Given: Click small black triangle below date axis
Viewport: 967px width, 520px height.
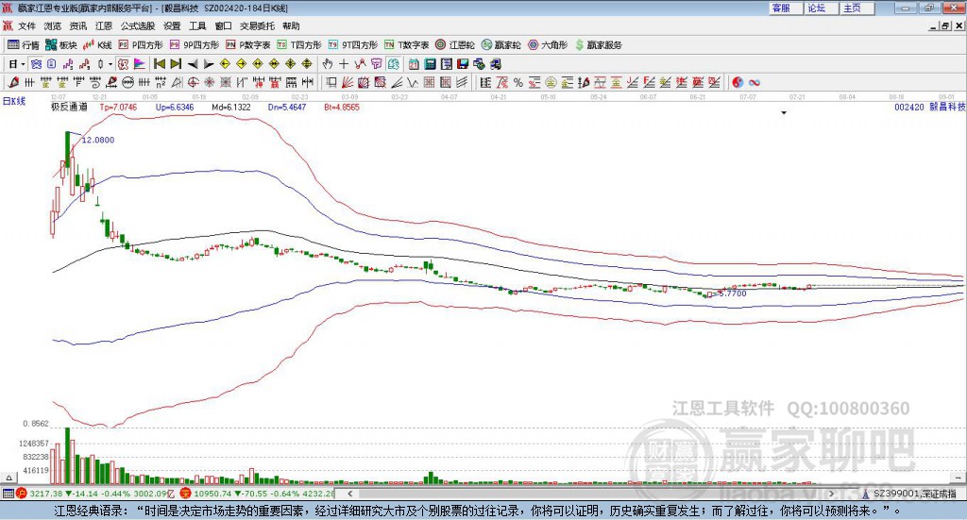Looking at the screenshot, I should [784, 112].
